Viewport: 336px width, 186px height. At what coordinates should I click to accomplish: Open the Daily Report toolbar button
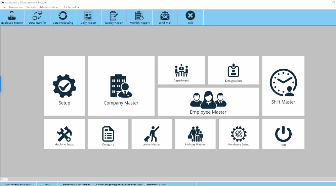pyautogui.click(x=88, y=18)
